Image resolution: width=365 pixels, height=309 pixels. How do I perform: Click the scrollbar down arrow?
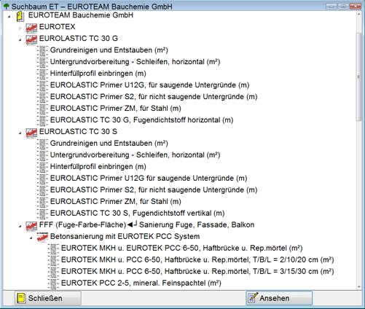[359, 286]
